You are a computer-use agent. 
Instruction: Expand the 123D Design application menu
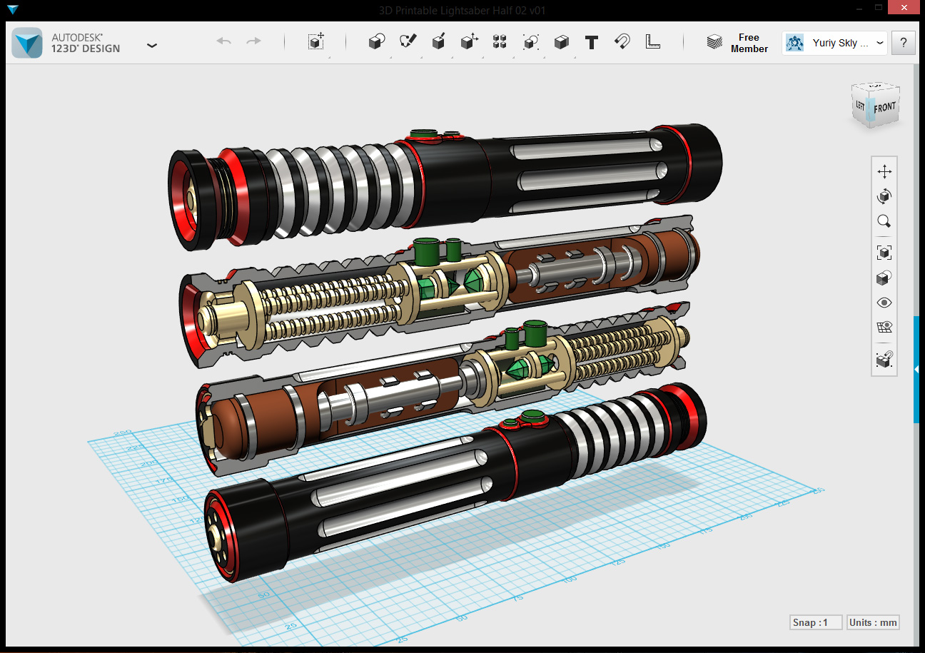click(151, 44)
